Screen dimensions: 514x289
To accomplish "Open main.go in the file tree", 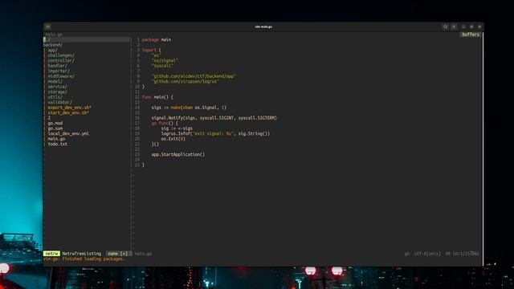I will tap(56, 139).
